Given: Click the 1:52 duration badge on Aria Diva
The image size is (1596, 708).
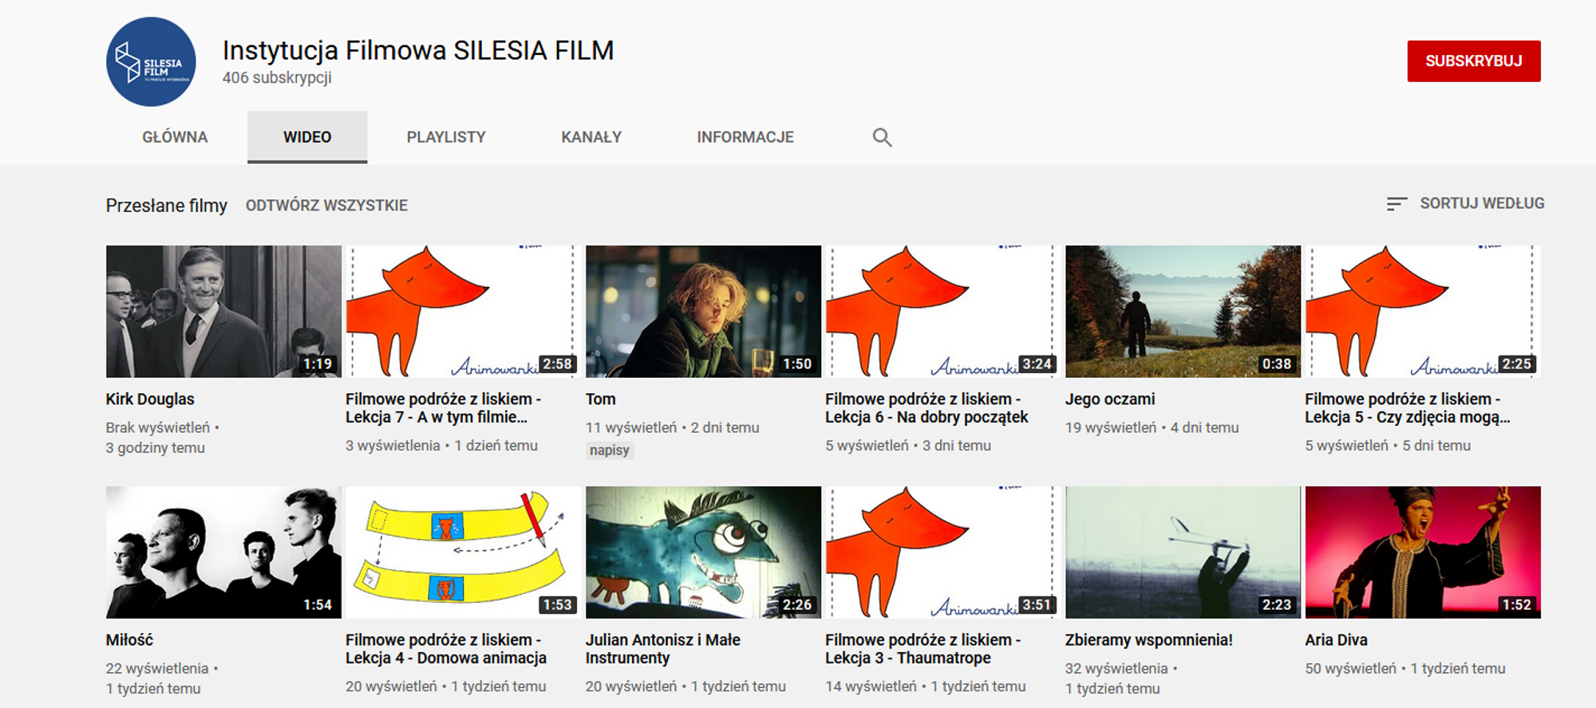Looking at the screenshot, I should coord(1516,604).
